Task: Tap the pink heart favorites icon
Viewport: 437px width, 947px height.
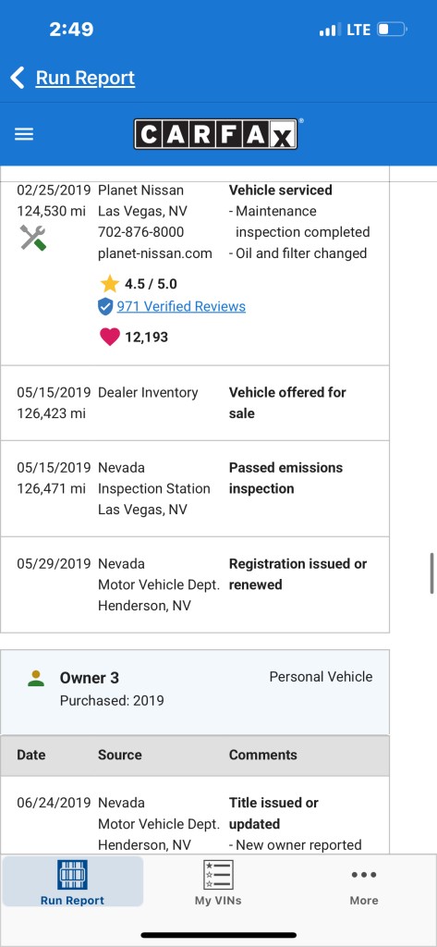Action: [110, 337]
